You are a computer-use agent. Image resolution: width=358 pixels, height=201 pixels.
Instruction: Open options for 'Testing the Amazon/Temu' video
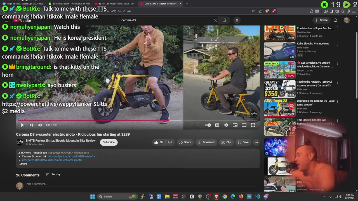pyautogui.click(x=338, y=82)
